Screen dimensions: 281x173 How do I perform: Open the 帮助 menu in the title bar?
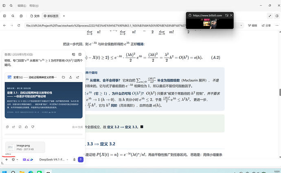click(x=34, y=6)
